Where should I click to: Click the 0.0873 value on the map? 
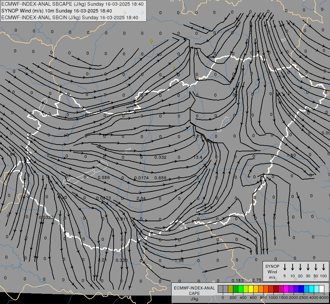[103, 198]
